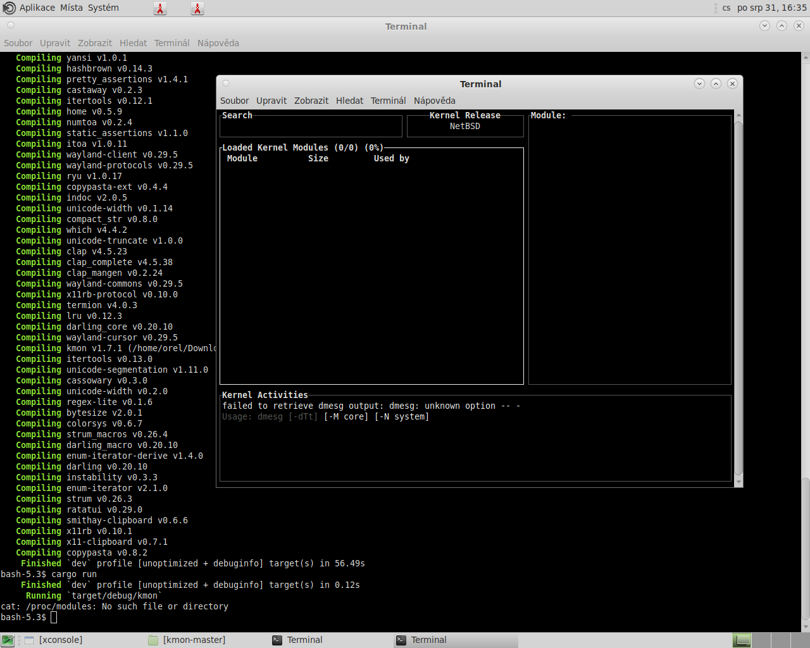Viewport: 810px width, 648px height.
Task: Open Upravit menu in the front Terminal window
Action: [271, 101]
